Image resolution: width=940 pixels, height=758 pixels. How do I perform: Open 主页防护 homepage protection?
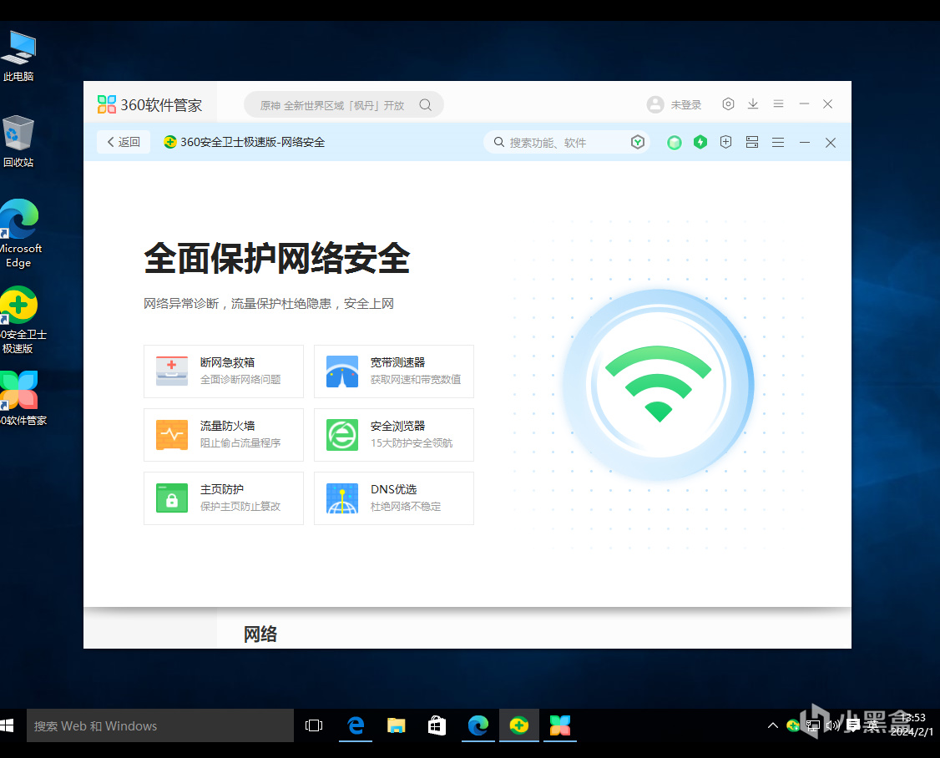pos(224,498)
